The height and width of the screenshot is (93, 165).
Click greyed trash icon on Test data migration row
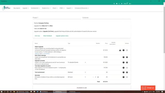(x=127, y=68)
